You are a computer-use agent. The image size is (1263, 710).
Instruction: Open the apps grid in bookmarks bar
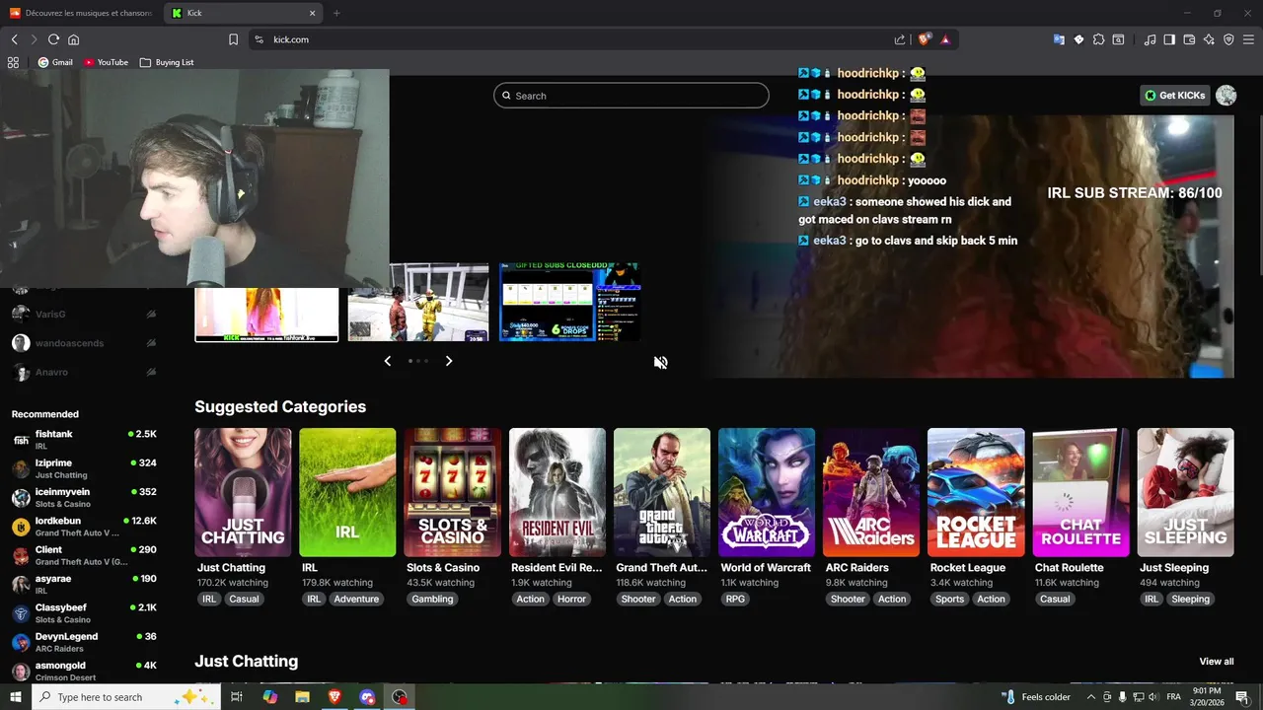13,62
